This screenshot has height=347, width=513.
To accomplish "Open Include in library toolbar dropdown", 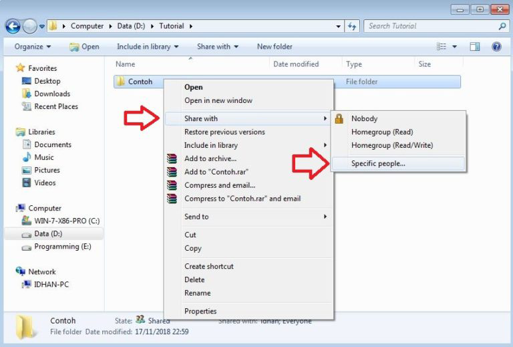I will pyautogui.click(x=148, y=47).
